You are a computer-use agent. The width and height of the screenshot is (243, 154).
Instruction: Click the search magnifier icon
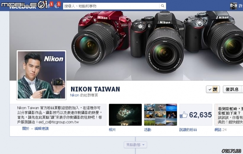pos(163,6)
